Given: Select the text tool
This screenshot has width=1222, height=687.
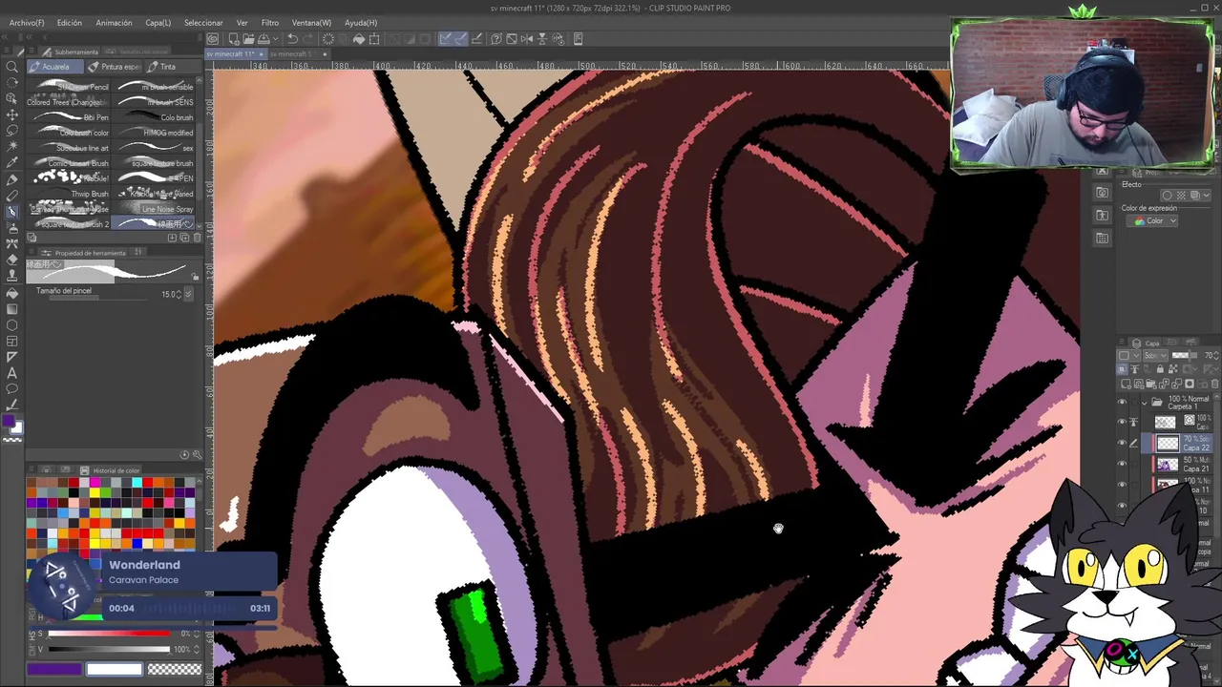Looking at the screenshot, I should [12, 372].
